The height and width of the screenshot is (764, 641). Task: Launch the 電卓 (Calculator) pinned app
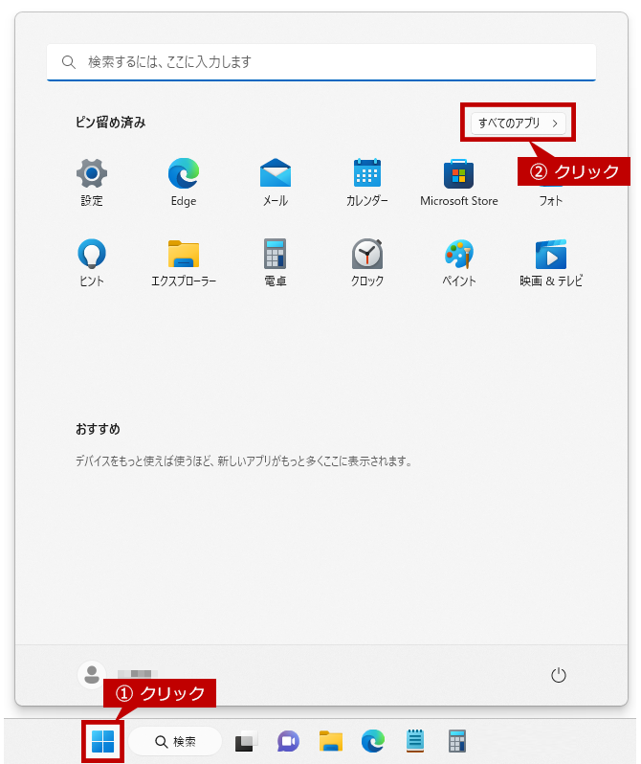(276, 262)
